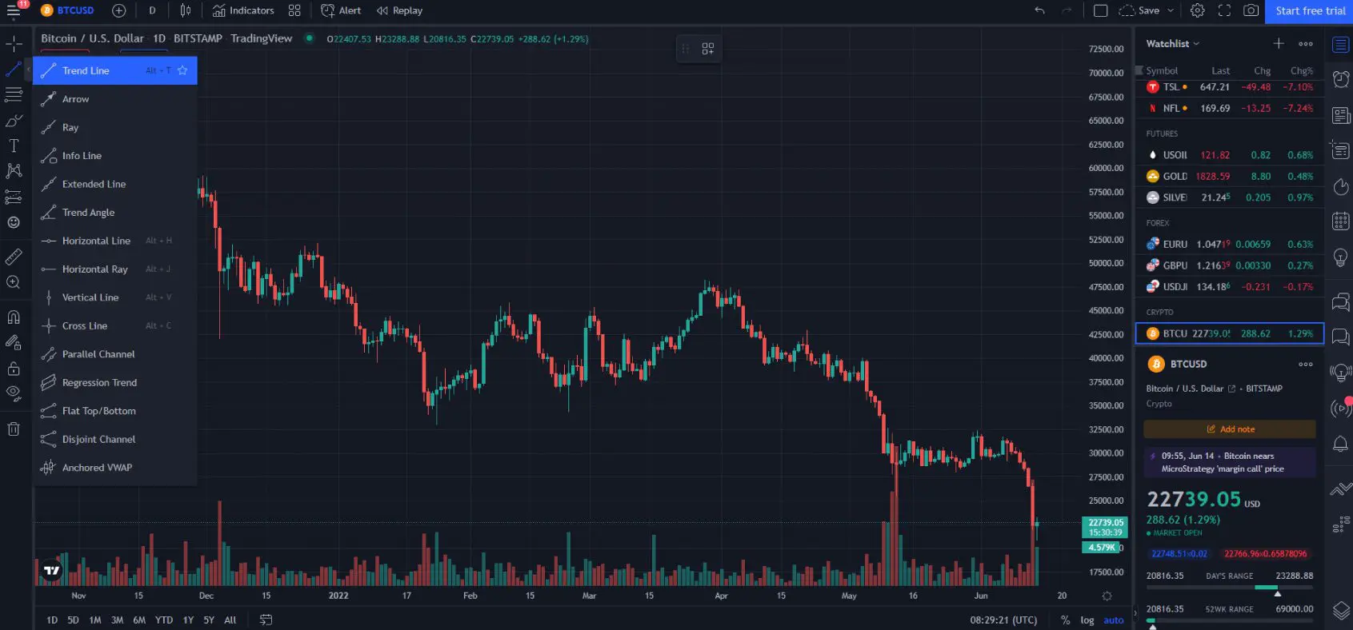The height and width of the screenshot is (630, 1353).
Task: Click Start free trial button
Action: (1310, 10)
